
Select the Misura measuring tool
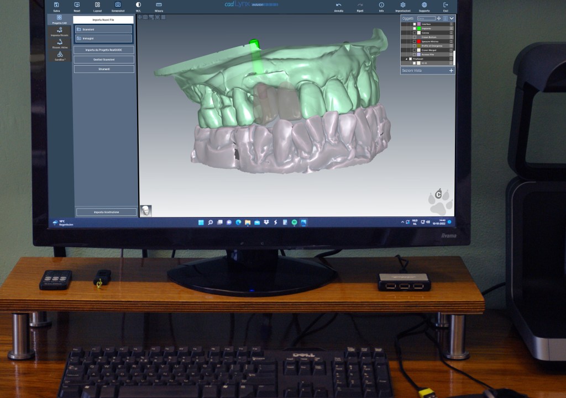pyautogui.click(x=159, y=5)
